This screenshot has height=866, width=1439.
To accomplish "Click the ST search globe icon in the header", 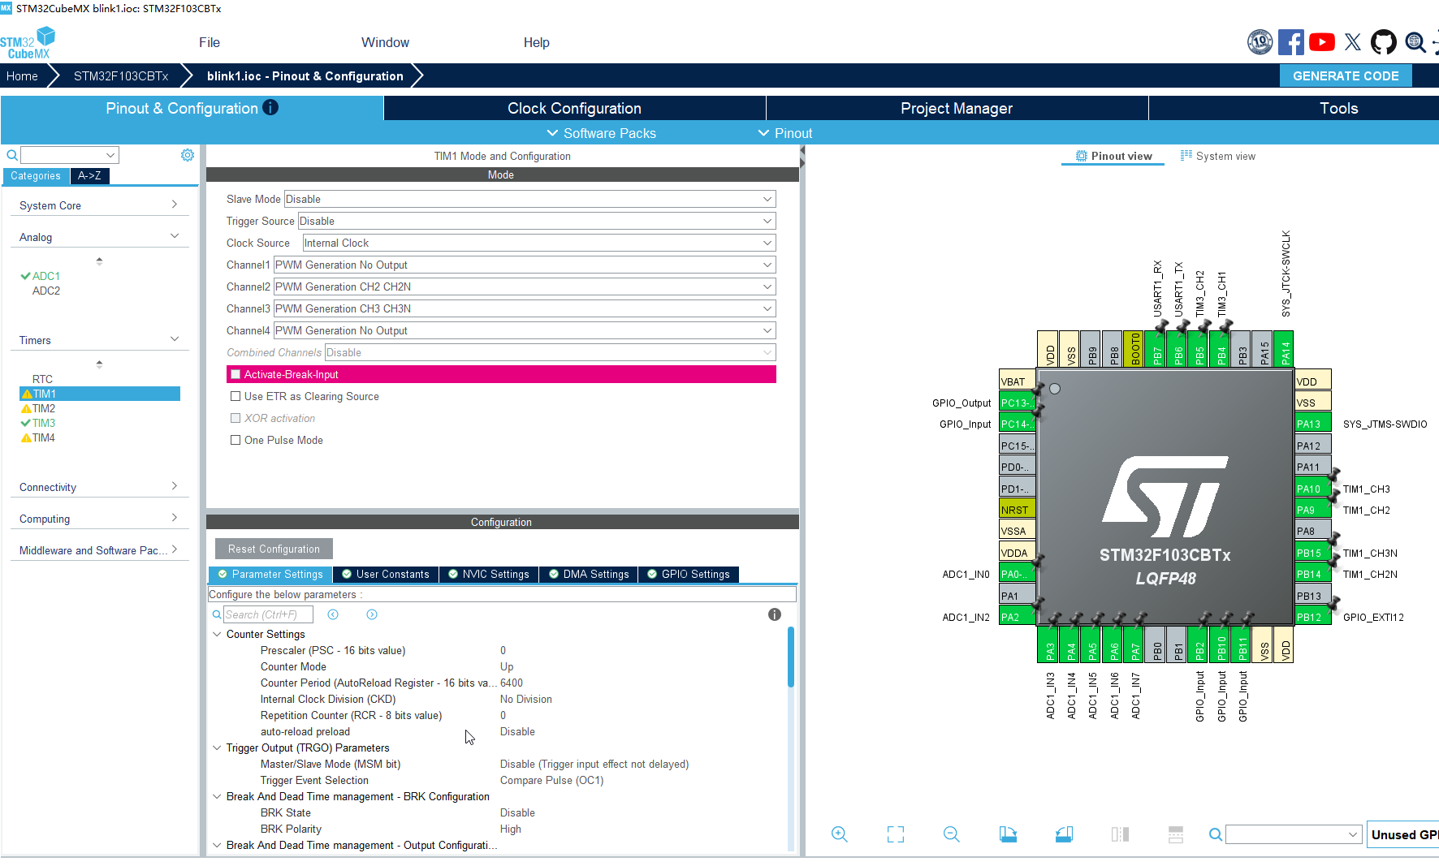I will pyautogui.click(x=1415, y=42).
